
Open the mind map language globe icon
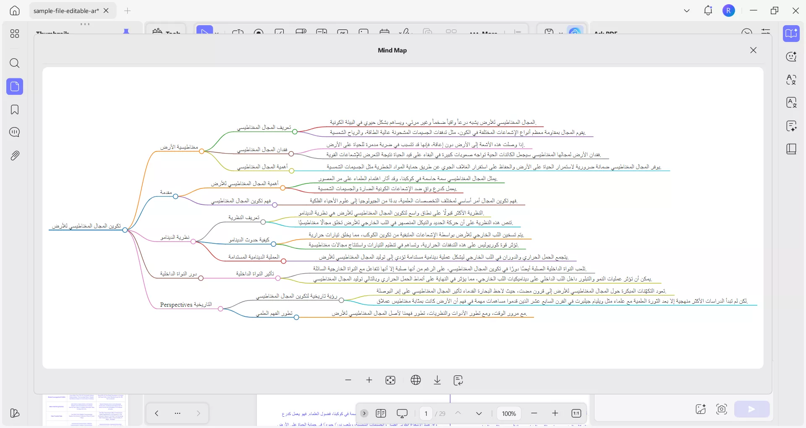(x=416, y=380)
